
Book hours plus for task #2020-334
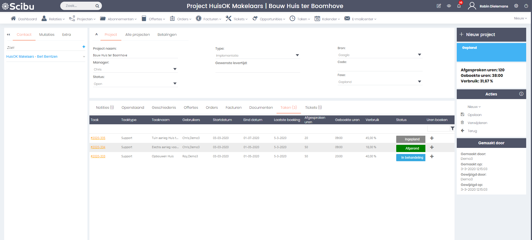(x=432, y=147)
